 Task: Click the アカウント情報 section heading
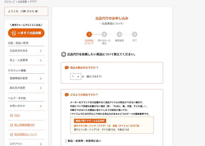(x=17, y=71)
